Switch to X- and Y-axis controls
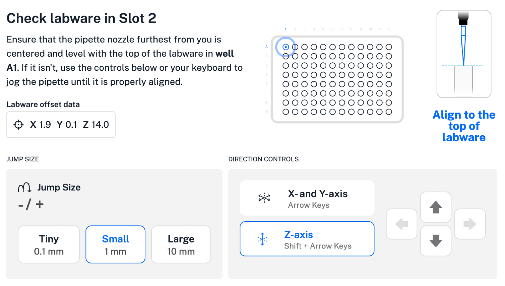Image resolution: width=505 pixels, height=286 pixels. [x=307, y=198]
